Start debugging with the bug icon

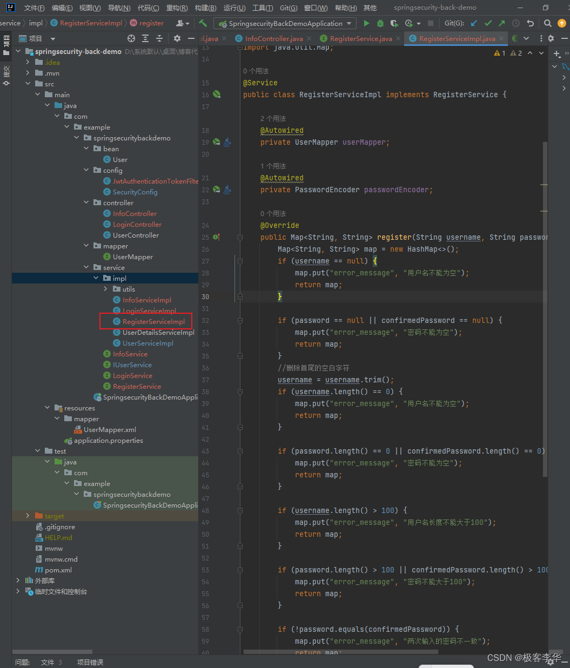coord(380,23)
